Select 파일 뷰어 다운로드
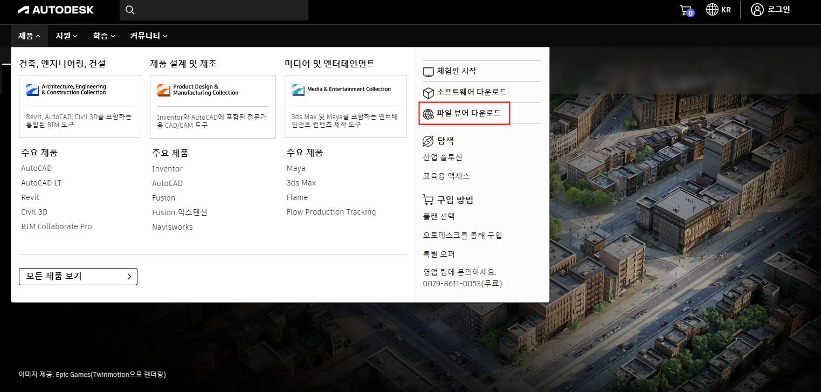Screen dimensions: 821x392 pyautogui.click(x=469, y=113)
